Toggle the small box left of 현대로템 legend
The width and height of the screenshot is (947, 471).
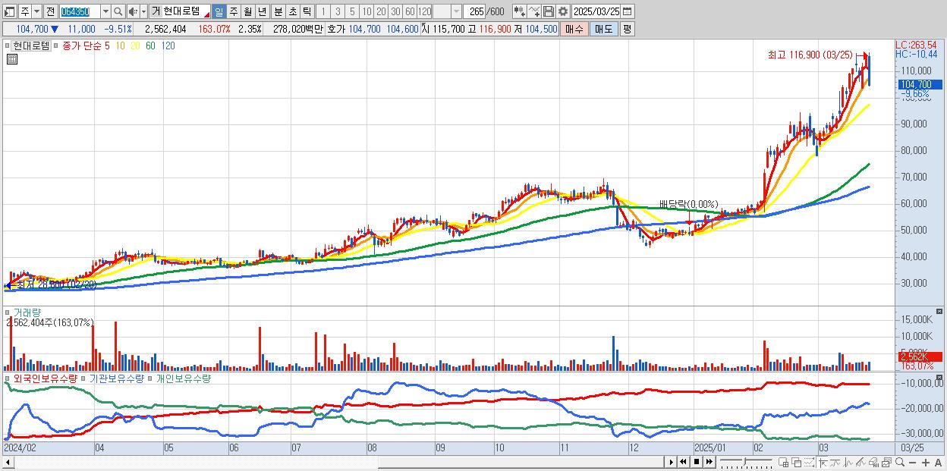[7, 46]
